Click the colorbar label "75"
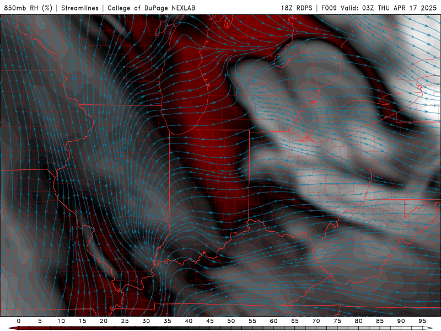The height and width of the screenshot is (331, 441). coord(337,321)
